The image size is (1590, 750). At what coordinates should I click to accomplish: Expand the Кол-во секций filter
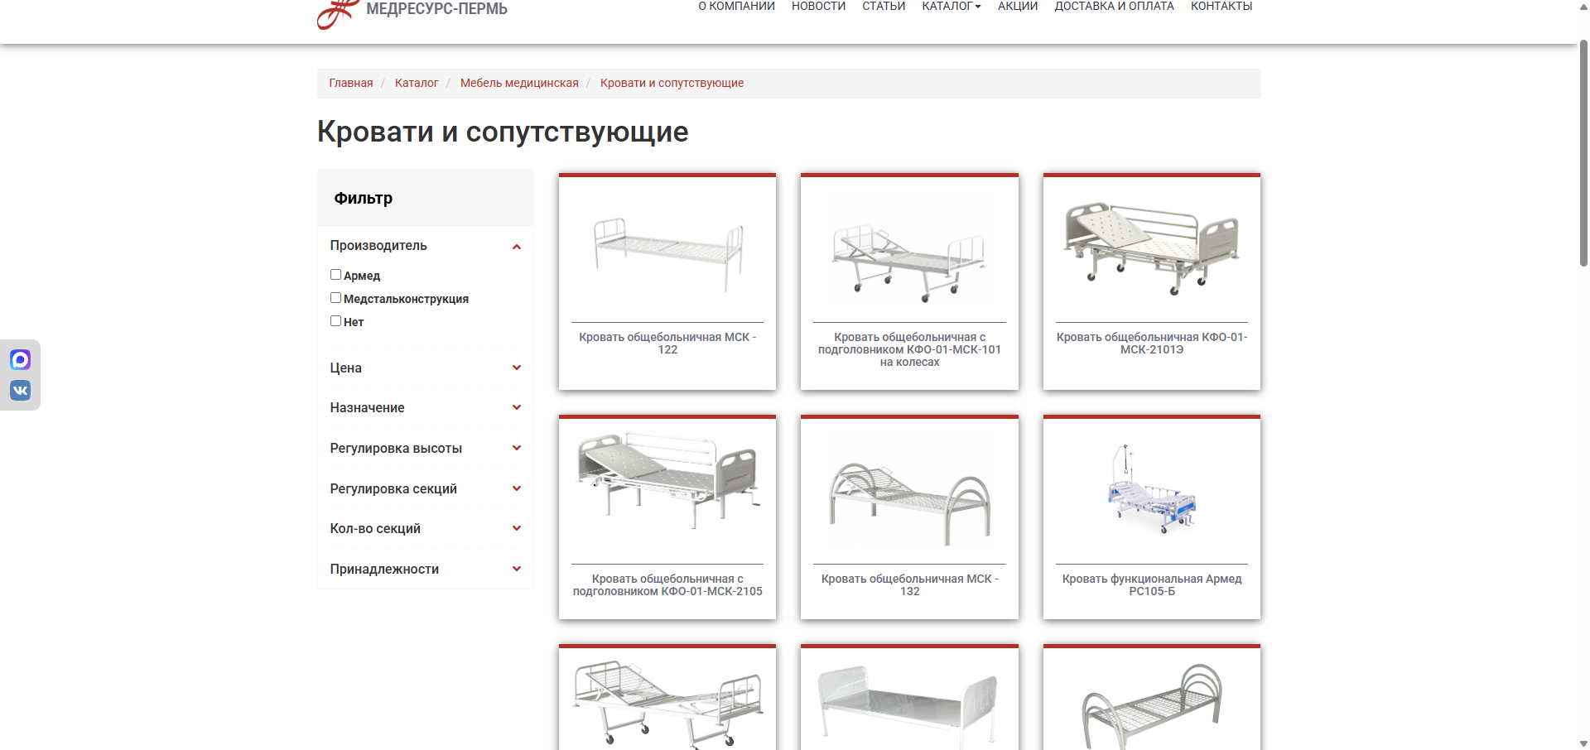426,528
